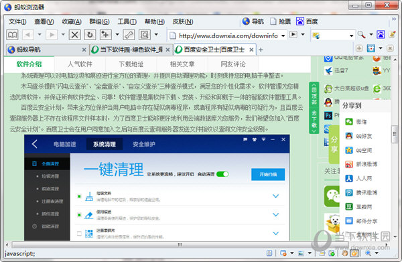Viewport: 402px width, 262px height.
Task: Click the add-to-favorites star plus icon
Action: tap(105, 35)
